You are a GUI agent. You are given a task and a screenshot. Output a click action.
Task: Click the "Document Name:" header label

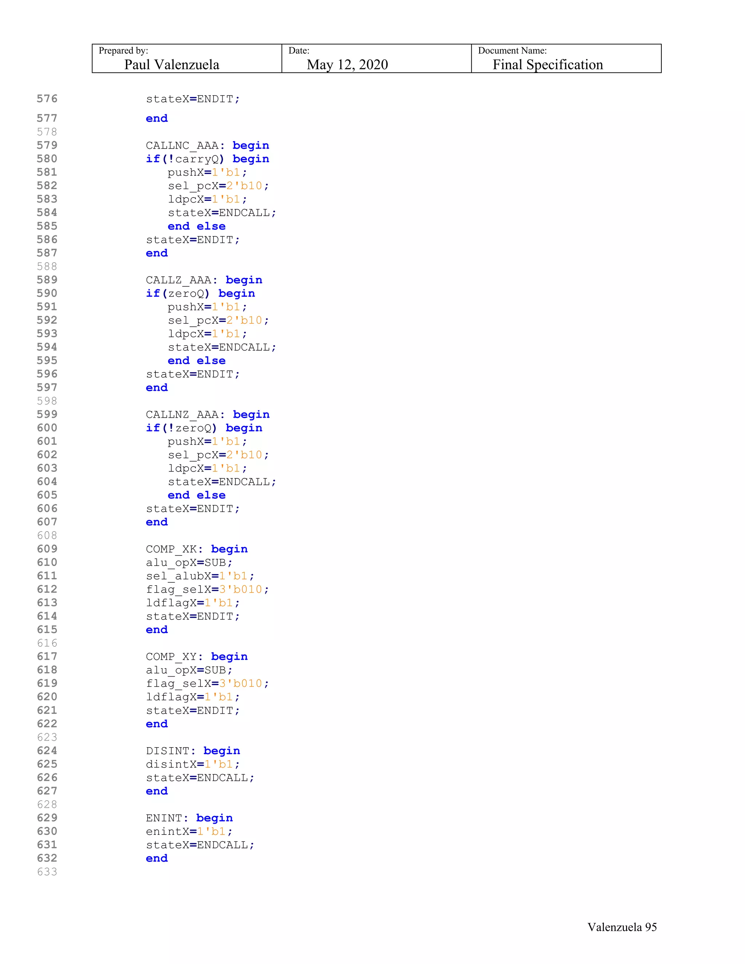(x=512, y=50)
